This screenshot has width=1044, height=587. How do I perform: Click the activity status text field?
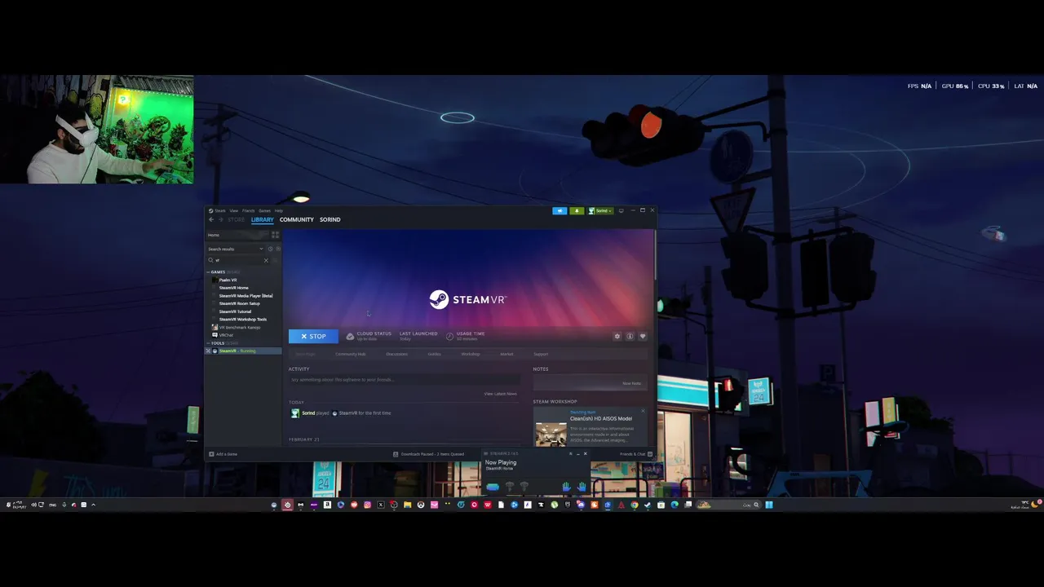(404, 380)
